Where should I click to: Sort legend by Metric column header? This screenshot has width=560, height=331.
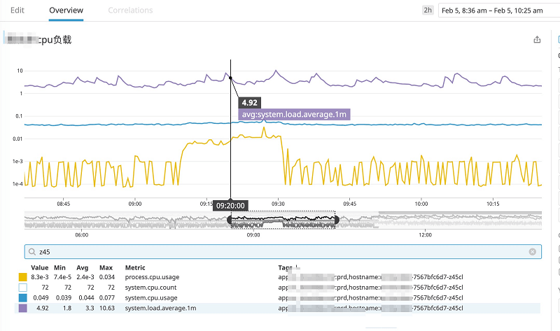coord(135,267)
